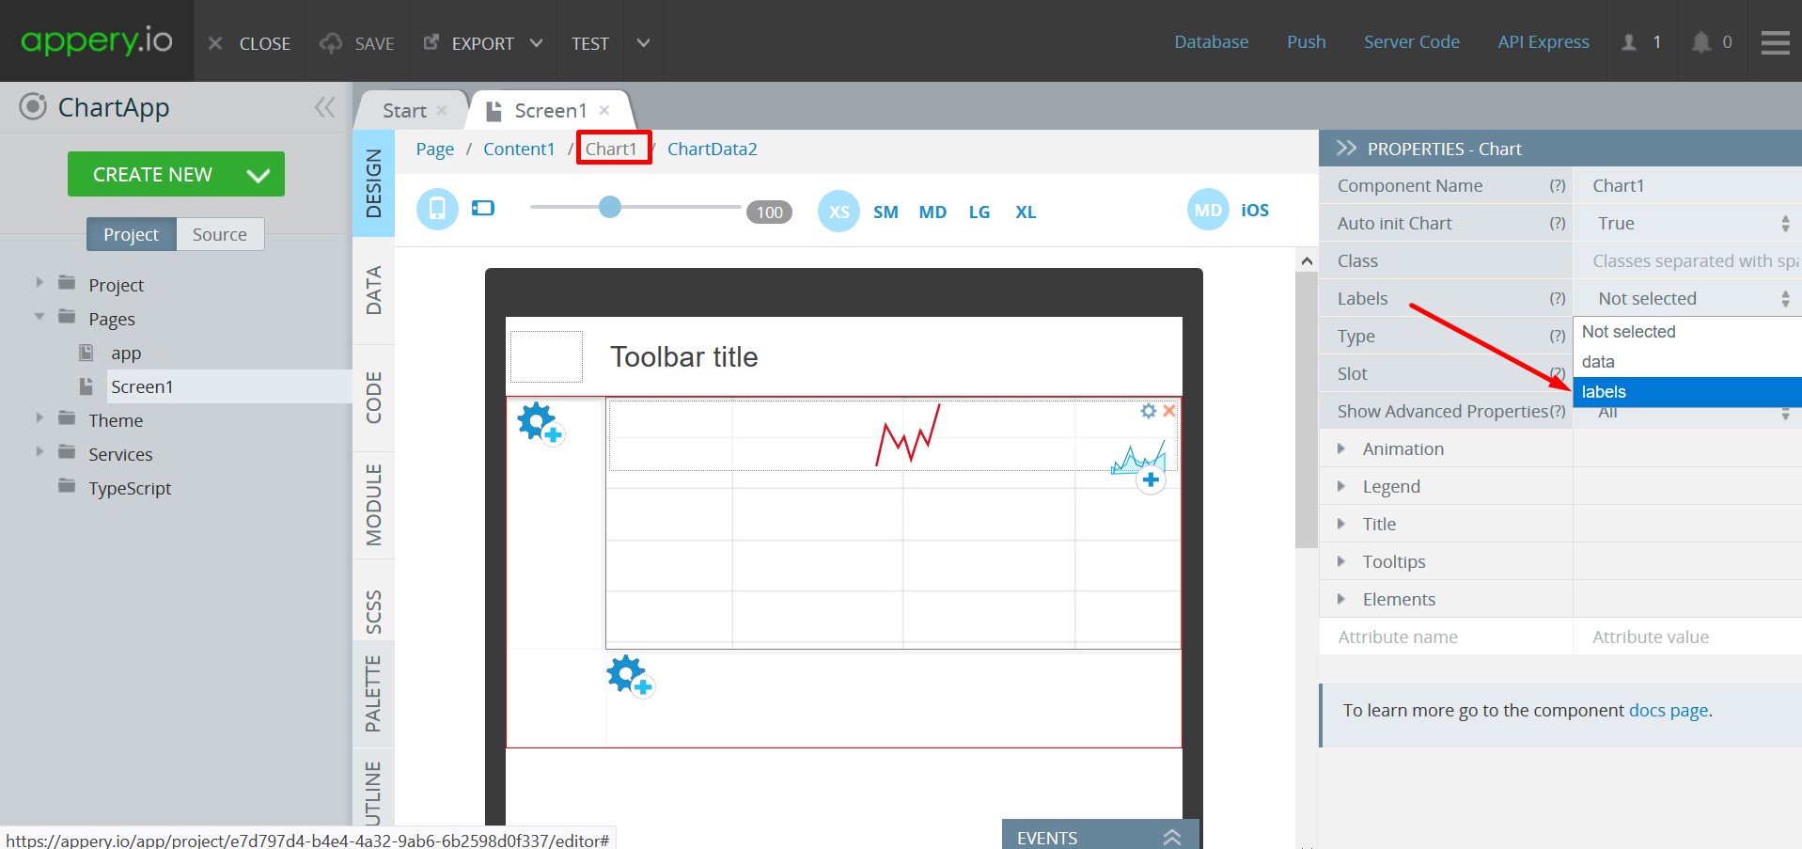
Task: Open the component docs page link
Action: click(1669, 711)
